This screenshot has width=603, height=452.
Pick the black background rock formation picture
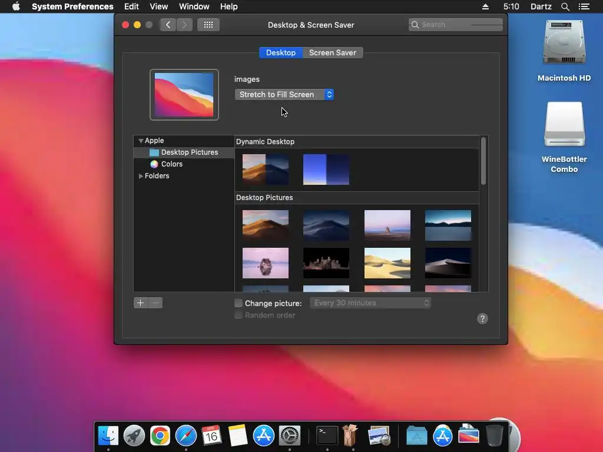pos(326,263)
